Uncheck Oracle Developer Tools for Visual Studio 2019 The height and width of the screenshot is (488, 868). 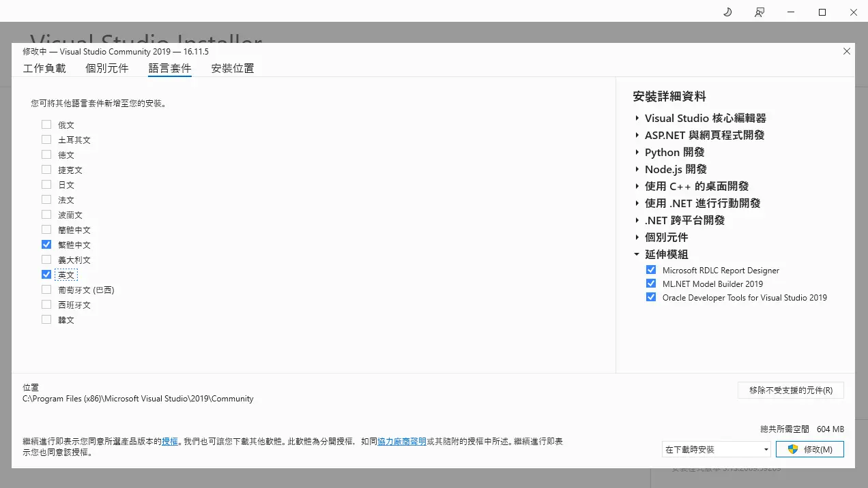[x=651, y=297]
